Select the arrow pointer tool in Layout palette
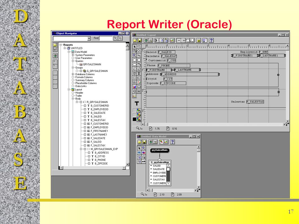This screenshot has width=299, height=224. point(135,46)
